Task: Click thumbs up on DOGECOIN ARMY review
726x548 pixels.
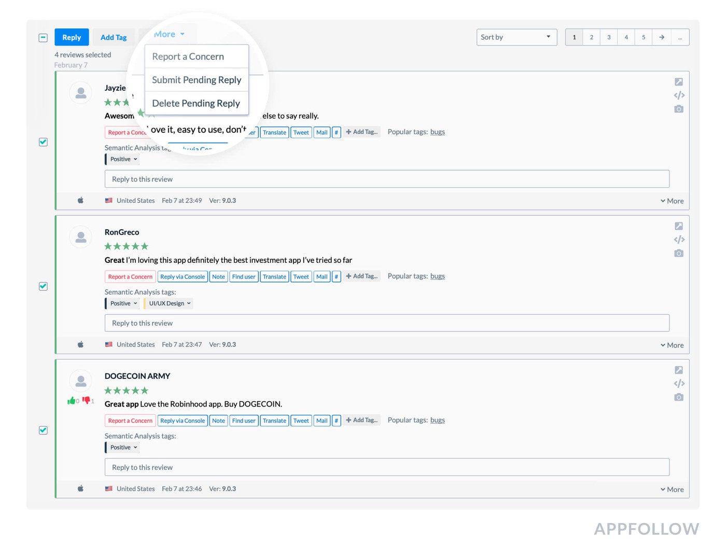Action: [71, 401]
